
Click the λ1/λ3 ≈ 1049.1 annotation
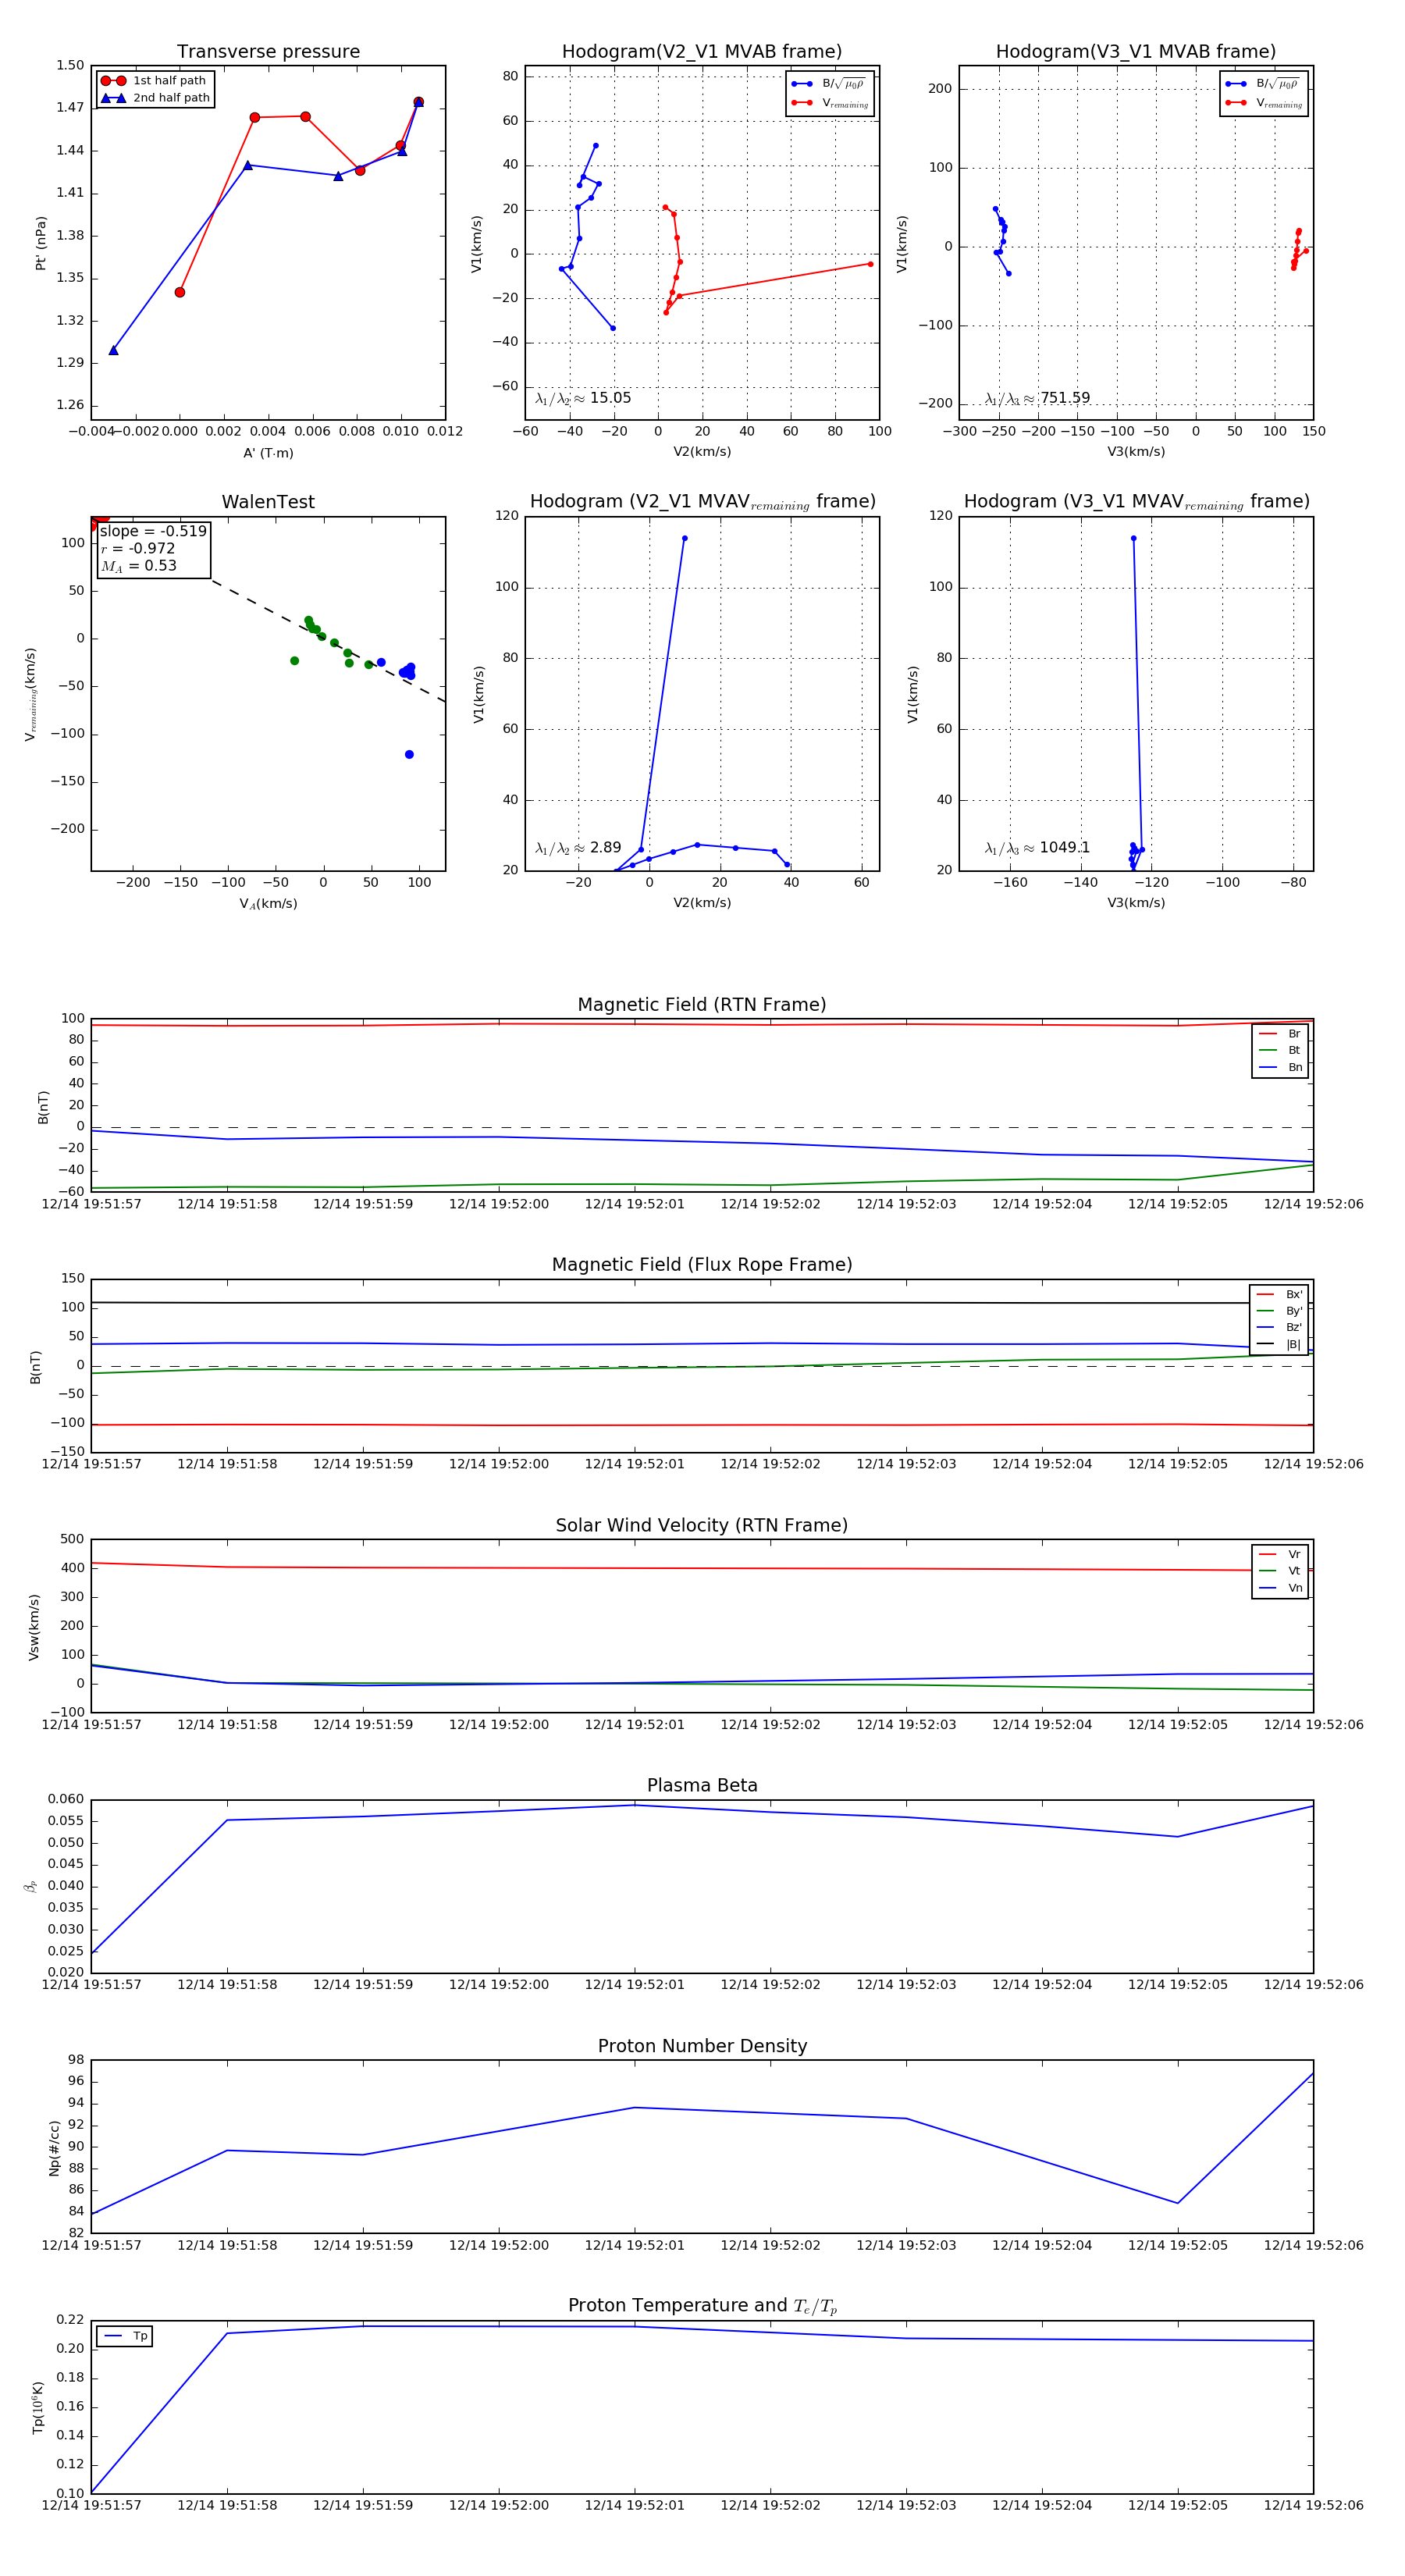tap(1037, 848)
